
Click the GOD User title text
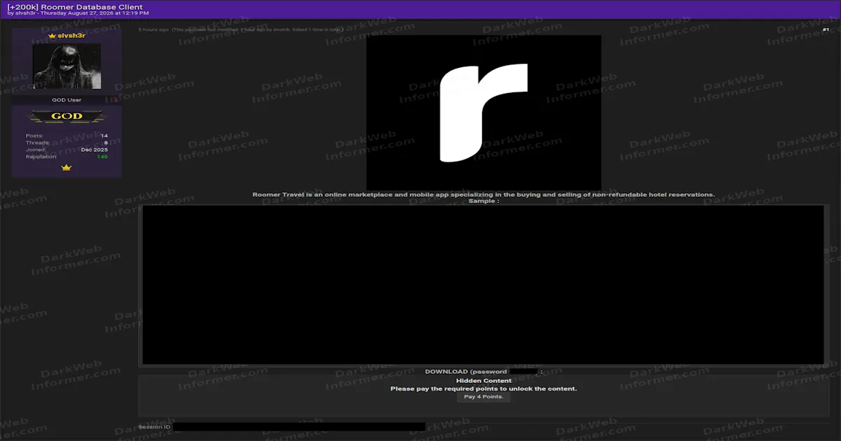(x=67, y=100)
